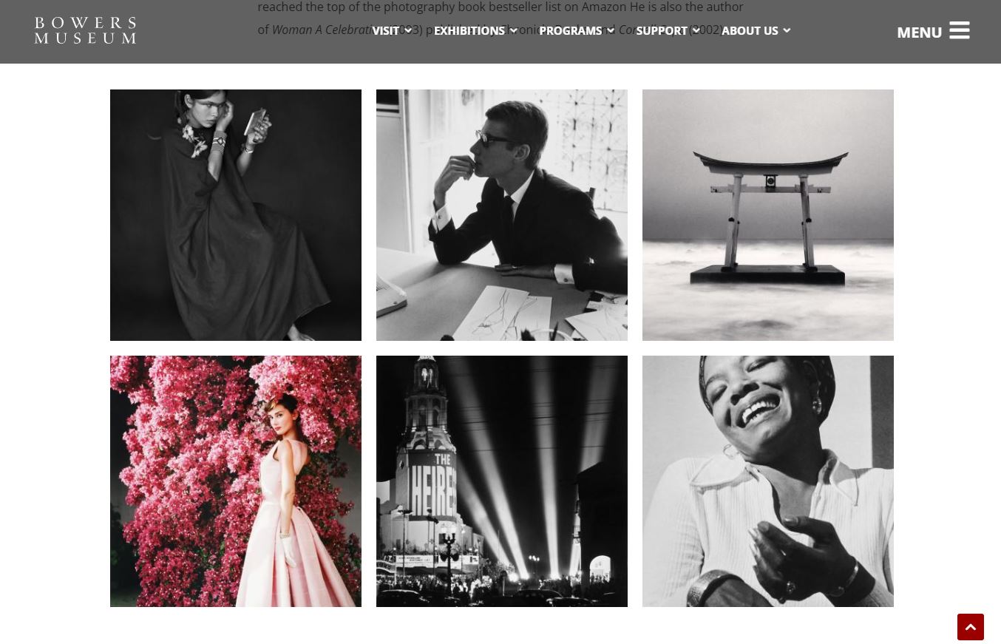Open the man with glasses at desk photo
The height and width of the screenshot is (644, 1001).
[502, 215]
